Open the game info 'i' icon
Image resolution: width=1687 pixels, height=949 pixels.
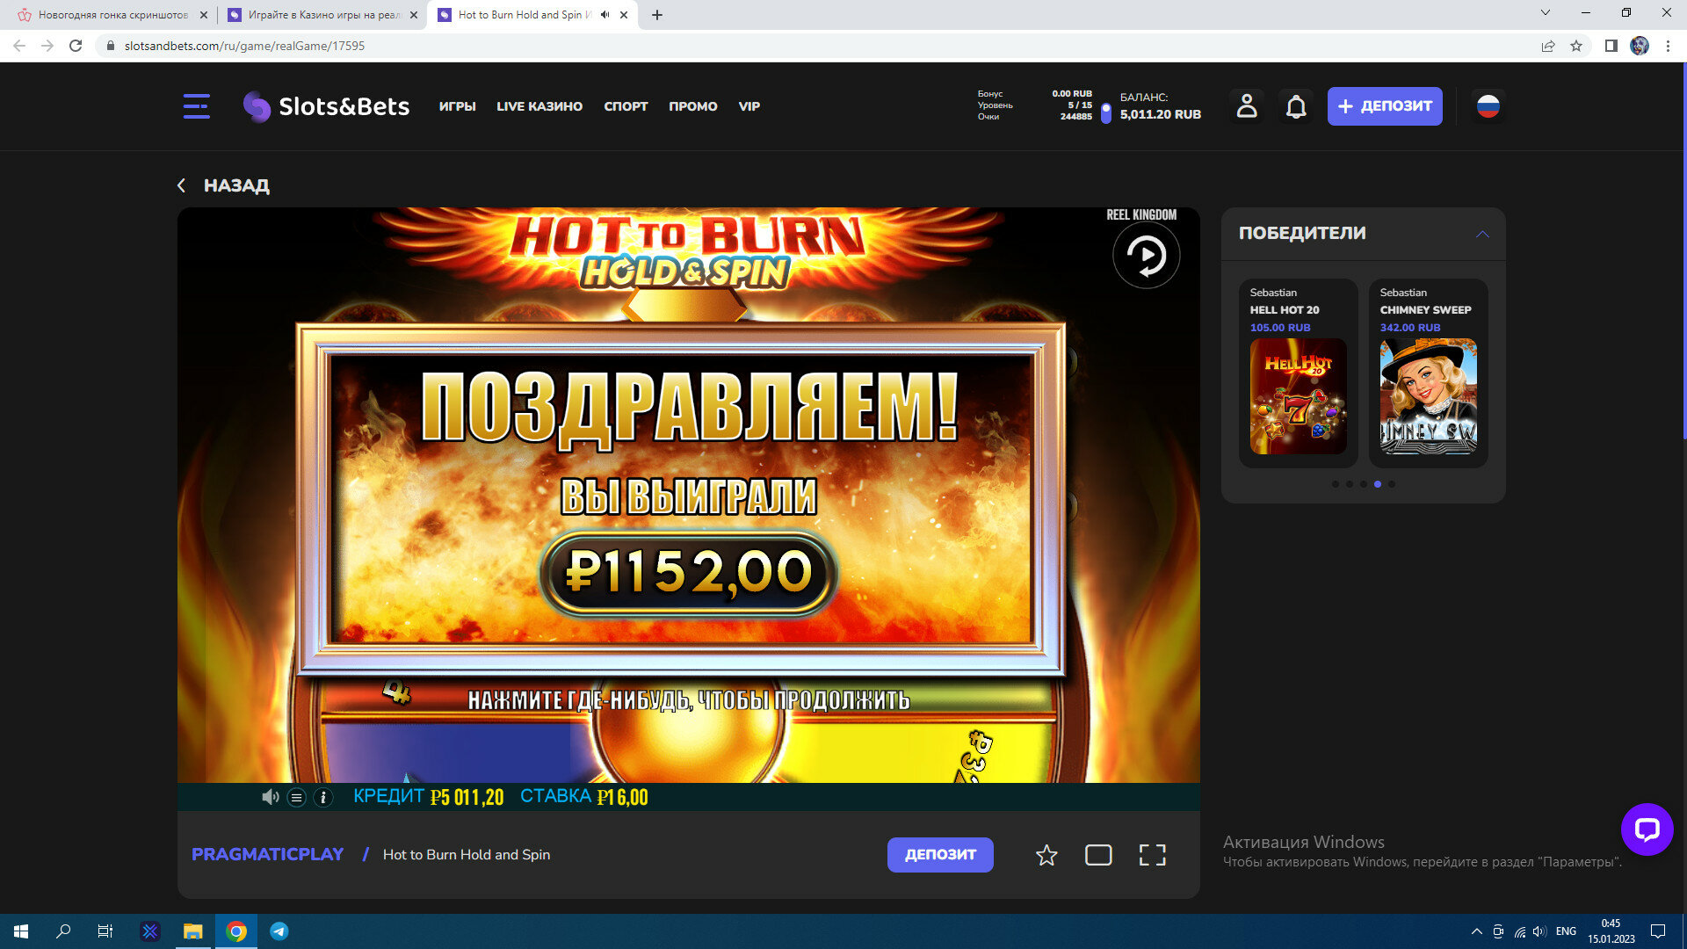(x=322, y=797)
